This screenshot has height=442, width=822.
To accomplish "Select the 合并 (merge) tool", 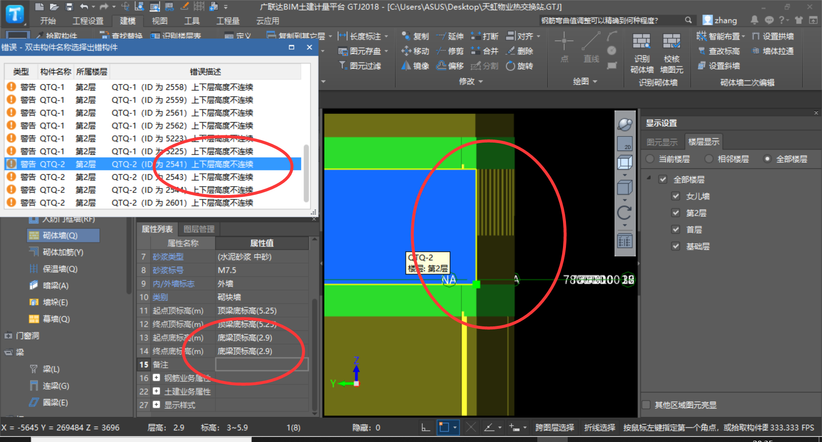I will (x=485, y=51).
